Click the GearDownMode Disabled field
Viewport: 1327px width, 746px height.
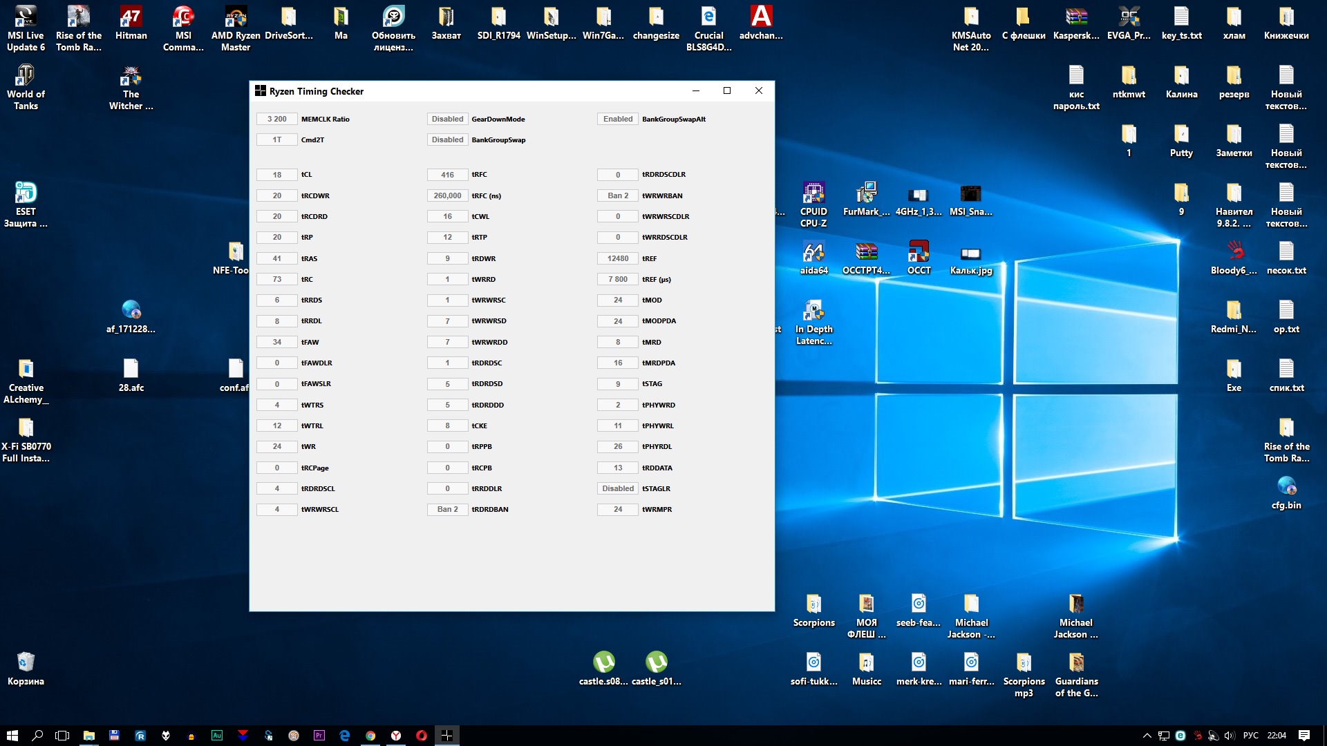tap(447, 119)
